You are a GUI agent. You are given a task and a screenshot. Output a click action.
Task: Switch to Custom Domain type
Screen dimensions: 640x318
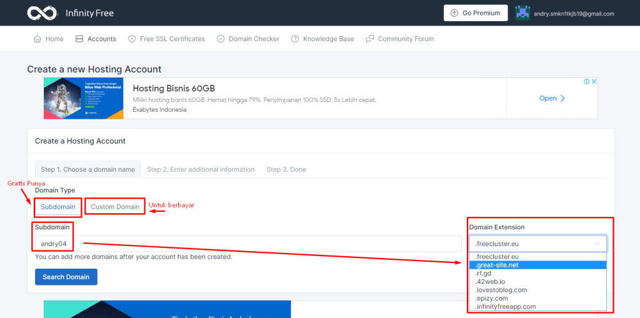(x=115, y=207)
